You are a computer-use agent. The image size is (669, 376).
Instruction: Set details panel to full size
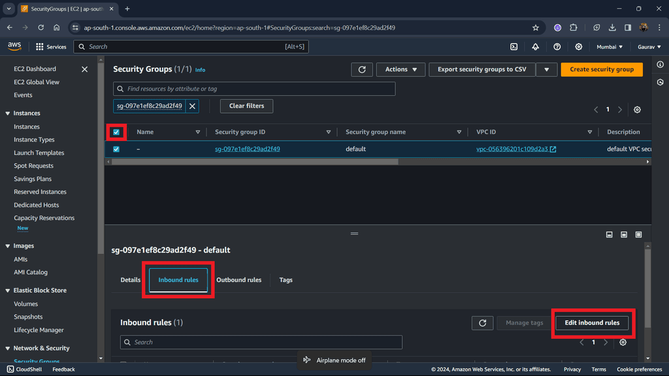(638, 234)
